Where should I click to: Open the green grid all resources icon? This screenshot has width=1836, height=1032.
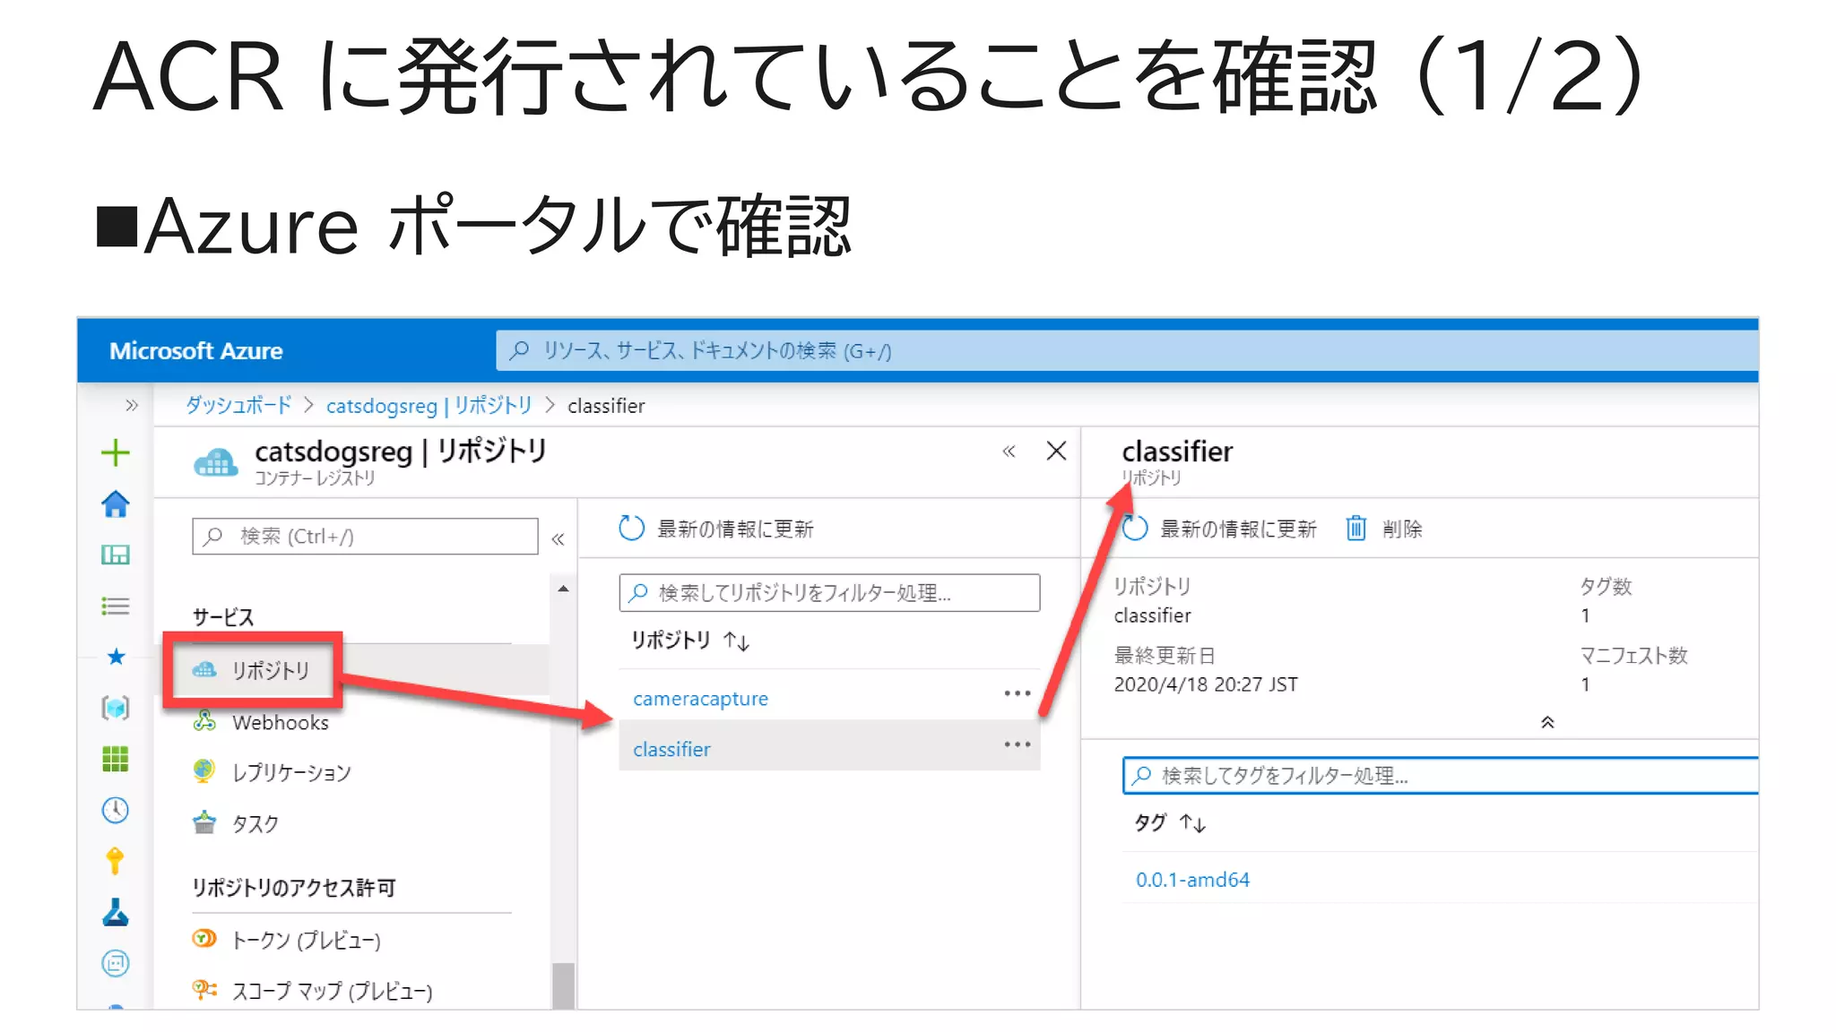click(x=115, y=759)
